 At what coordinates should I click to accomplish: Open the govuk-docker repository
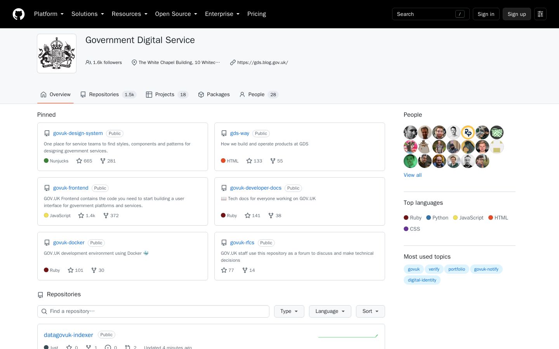click(69, 242)
